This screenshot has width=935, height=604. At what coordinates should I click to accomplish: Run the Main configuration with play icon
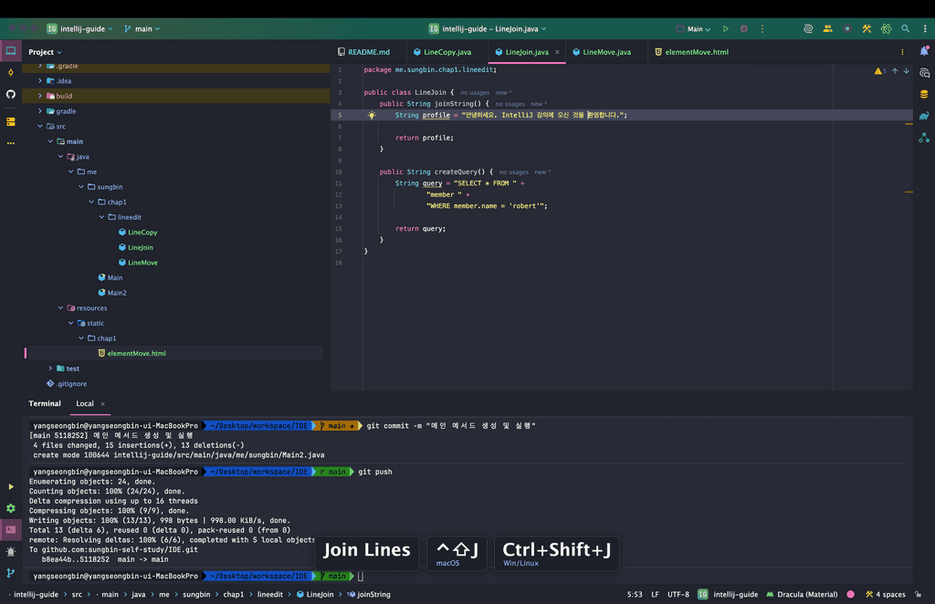(x=726, y=29)
